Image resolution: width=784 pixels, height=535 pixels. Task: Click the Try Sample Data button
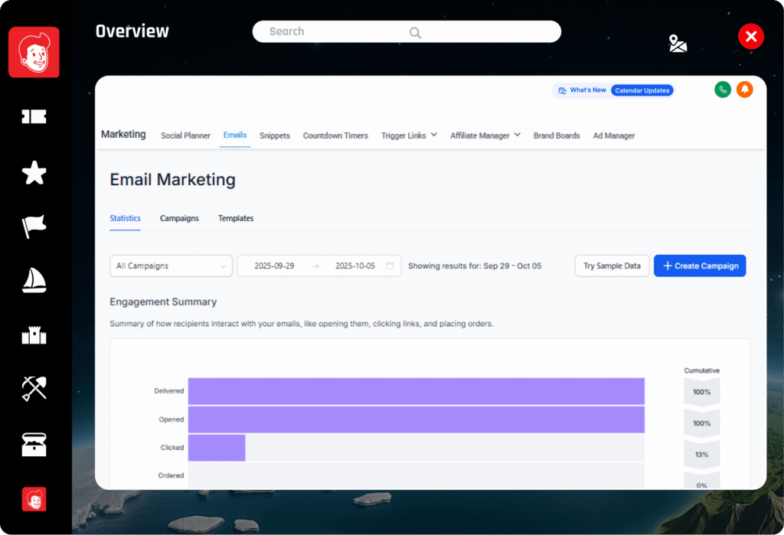coord(612,266)
